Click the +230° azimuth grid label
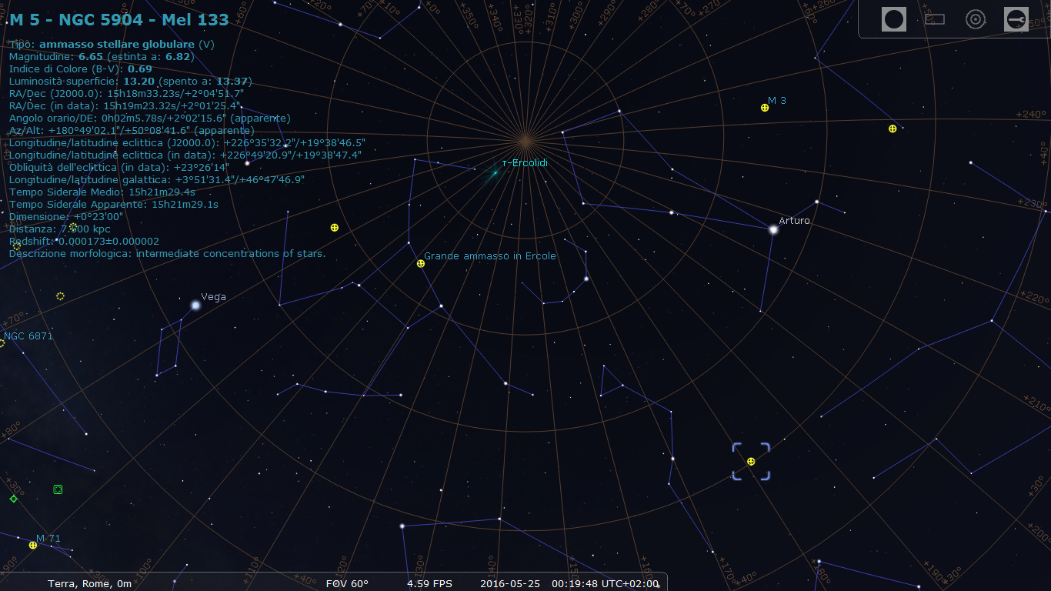Viewport: 1051px width, 591px height. point(1033,204)
